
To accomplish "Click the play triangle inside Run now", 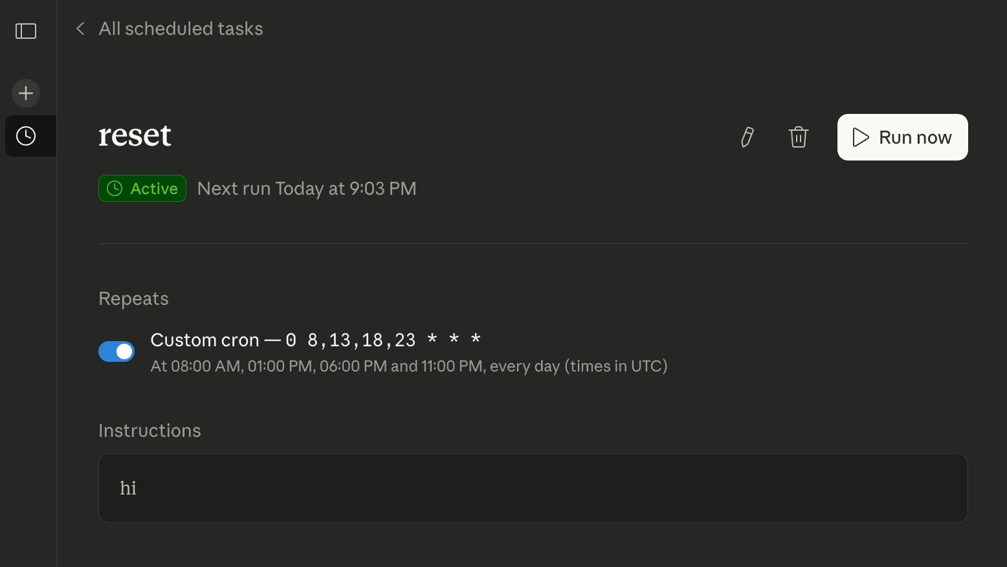I will (860, 137).
